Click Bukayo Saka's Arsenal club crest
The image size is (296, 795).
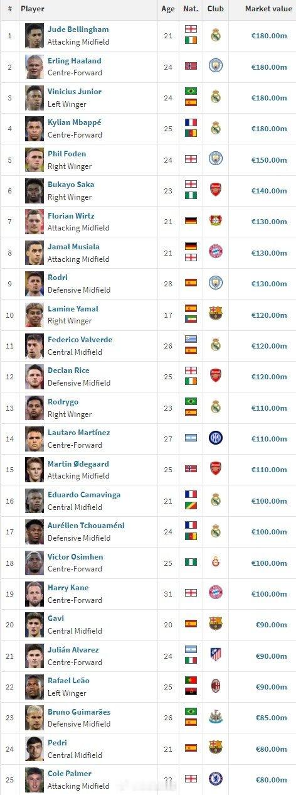[216, 190]
